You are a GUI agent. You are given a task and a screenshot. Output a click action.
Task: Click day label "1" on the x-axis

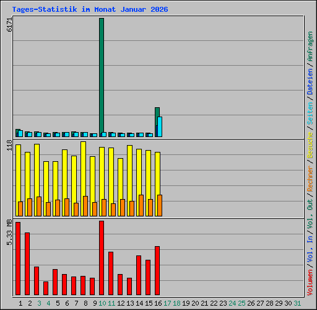(20, 303)
